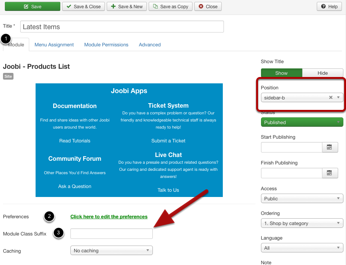This screenshot has height=265, width=346.
Task: Click the Read Tutorials link
Action: pos(75,141)
